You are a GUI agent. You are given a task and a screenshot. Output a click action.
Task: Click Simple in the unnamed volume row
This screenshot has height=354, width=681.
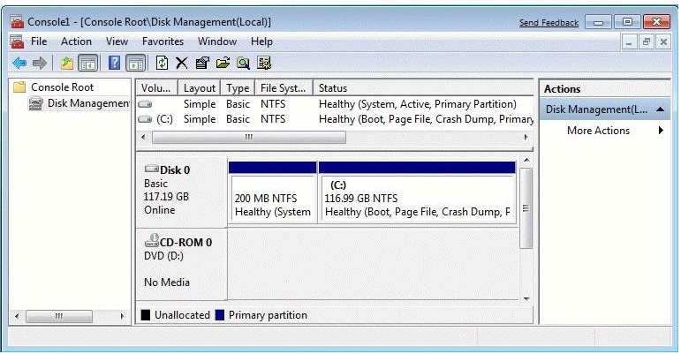200,104
